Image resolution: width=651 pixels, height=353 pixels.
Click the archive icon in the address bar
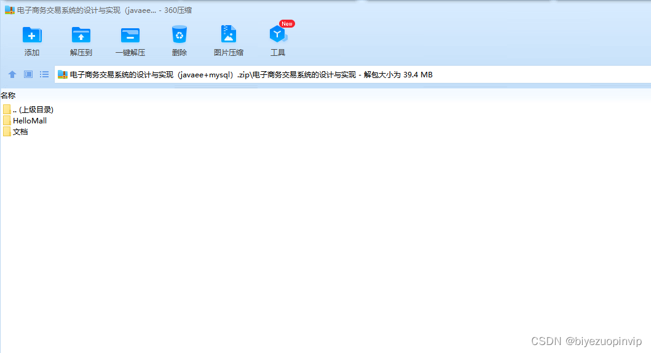click(x=62, y=75)
